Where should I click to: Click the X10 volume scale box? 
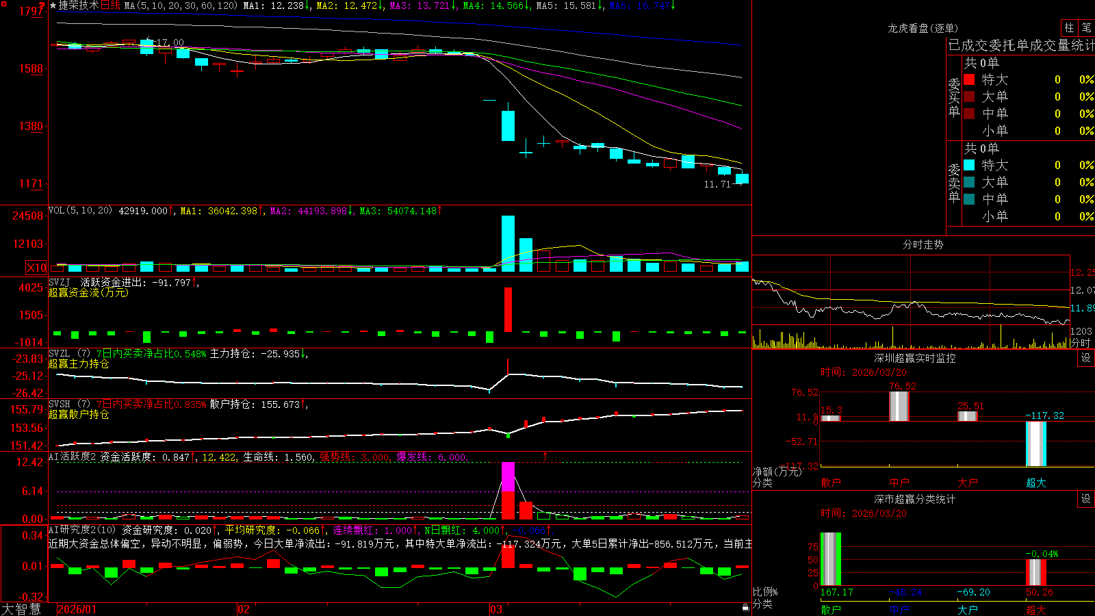36,268
